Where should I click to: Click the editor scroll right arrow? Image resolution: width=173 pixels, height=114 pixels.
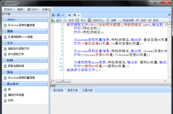(165, 81)
